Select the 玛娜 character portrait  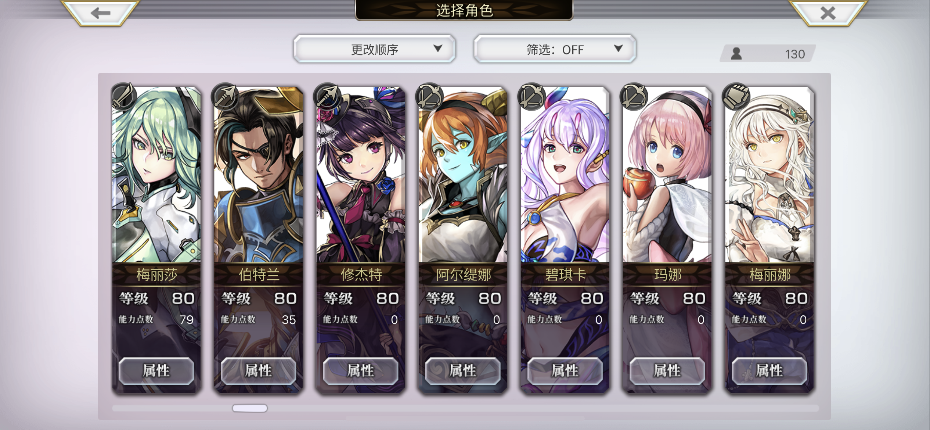[x=667, y=175]
